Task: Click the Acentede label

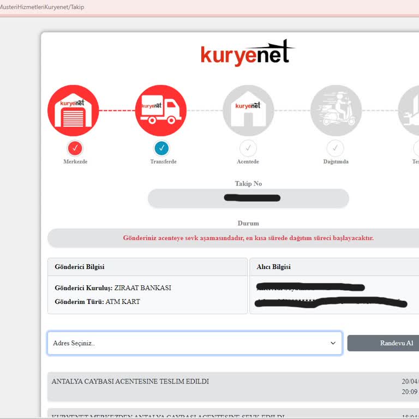Action: (x=248, y=161)
